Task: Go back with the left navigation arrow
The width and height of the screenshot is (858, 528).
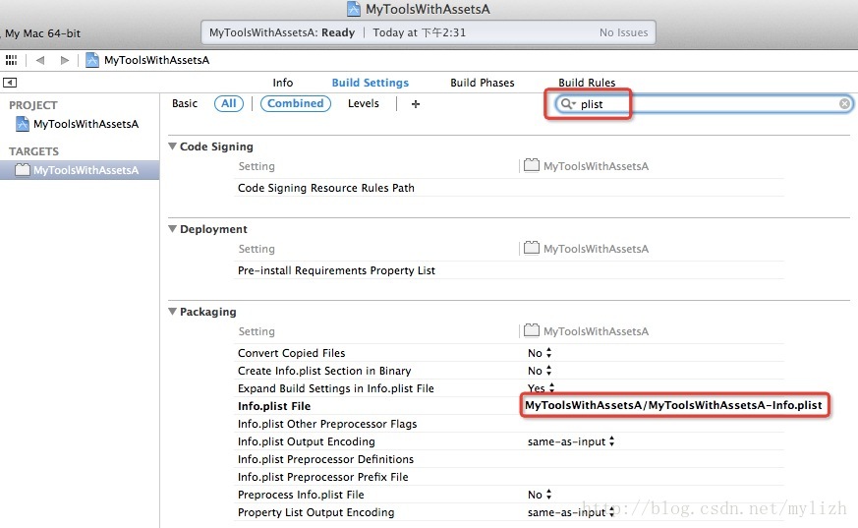Action: pos(40,60)
